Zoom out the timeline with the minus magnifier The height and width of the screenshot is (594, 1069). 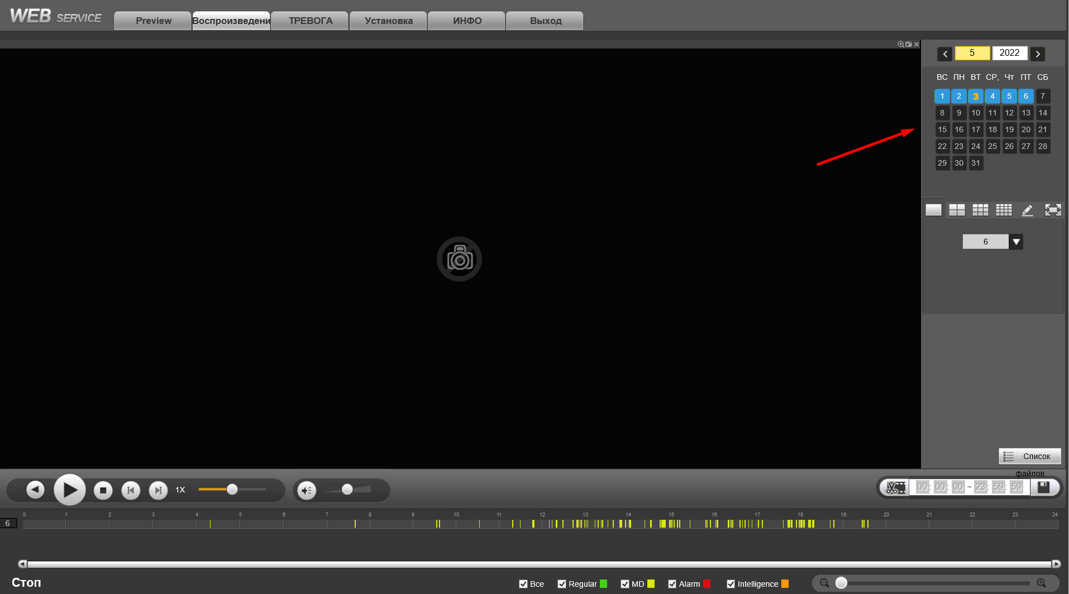pyautogui.click(x=824, y=583)
